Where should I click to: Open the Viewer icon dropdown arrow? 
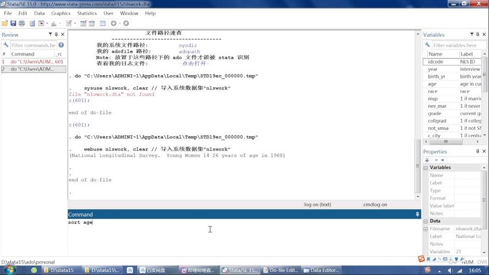click(x=47, y=24)
